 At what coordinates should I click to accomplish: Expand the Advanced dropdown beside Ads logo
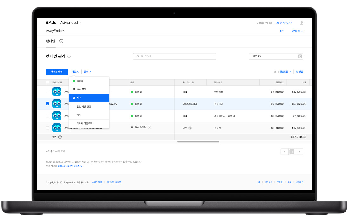click(x=70, y=23)
